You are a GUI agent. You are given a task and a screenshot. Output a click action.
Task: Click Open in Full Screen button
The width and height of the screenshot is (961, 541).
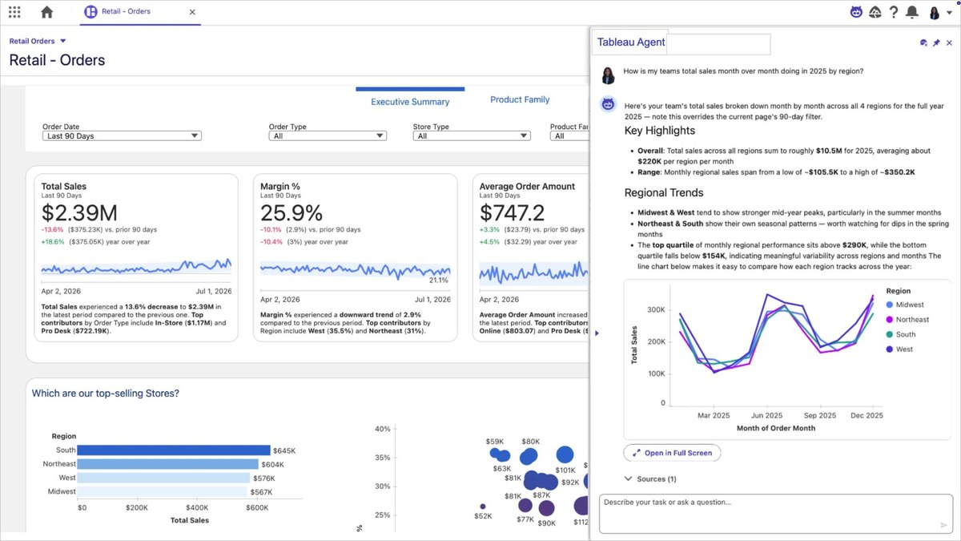pos(672,453)
